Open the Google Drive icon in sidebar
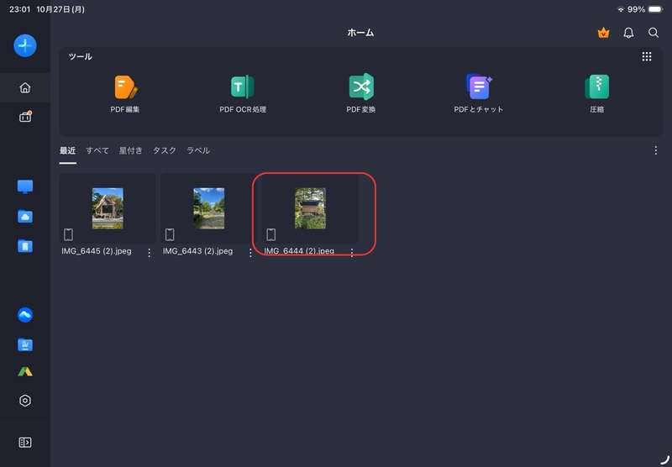The image size is (672, 467). click(x=25, y=371)
